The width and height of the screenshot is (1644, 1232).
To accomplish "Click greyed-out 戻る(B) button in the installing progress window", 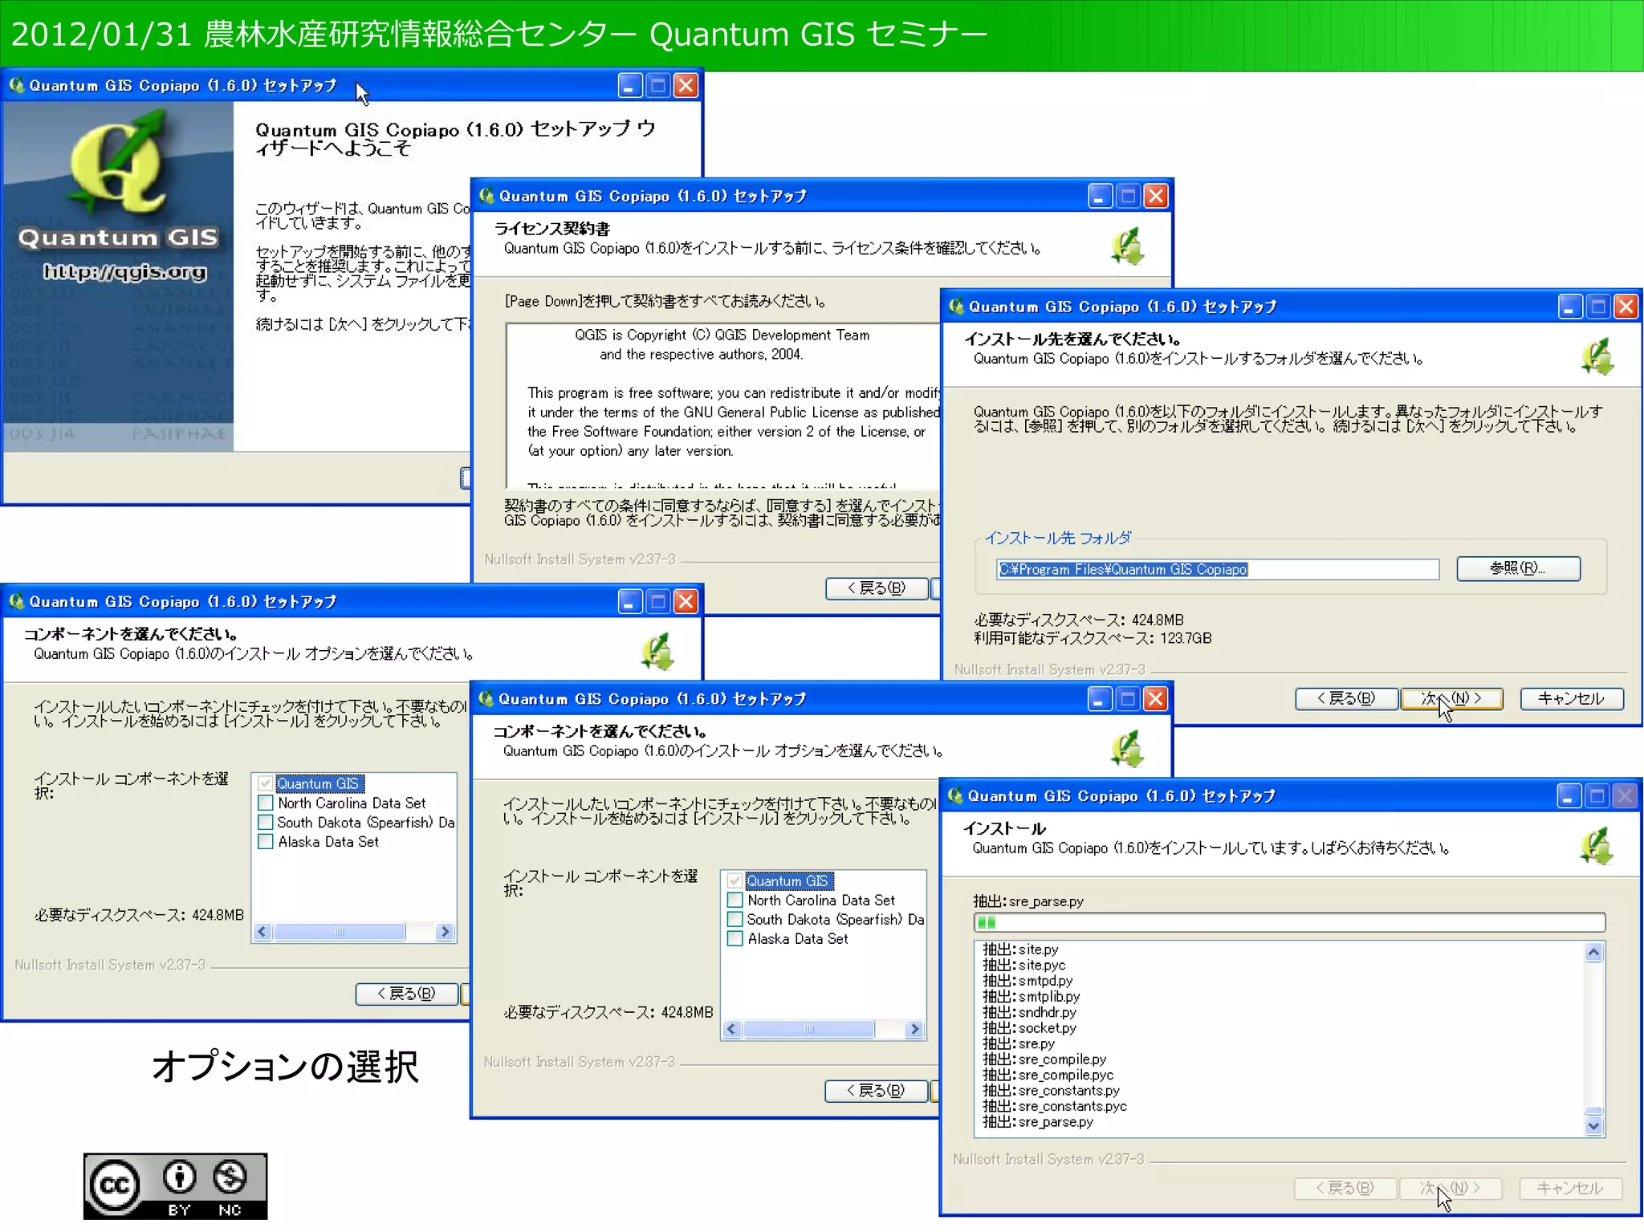I will [1345, 1188].
